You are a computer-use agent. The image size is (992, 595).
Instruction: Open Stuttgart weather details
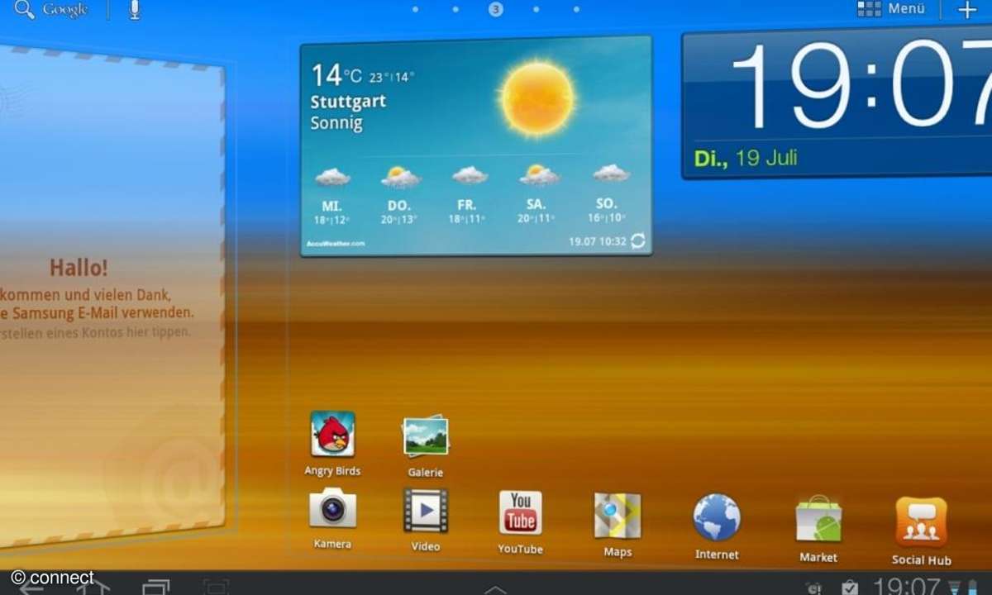point(348,102)
